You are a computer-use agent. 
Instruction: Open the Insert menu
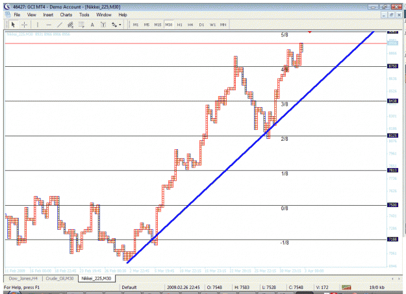pos(48,15)
